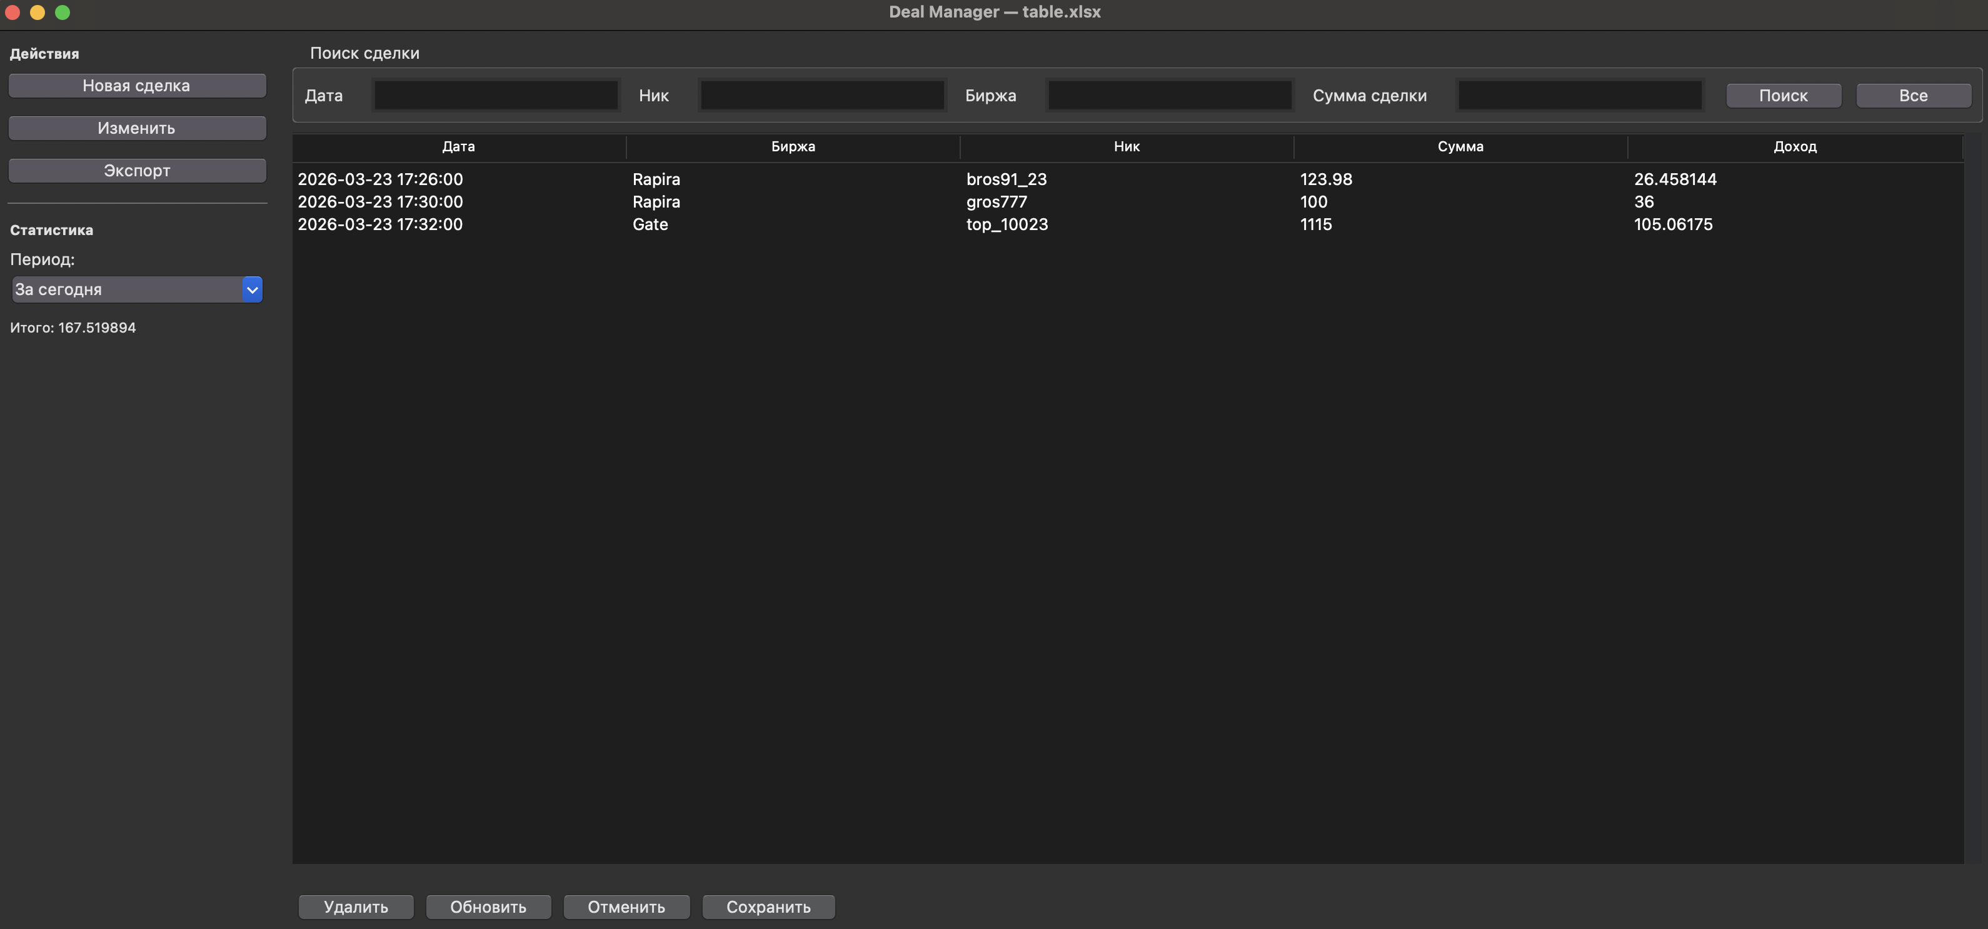Select the 100 sum cell

[x=1461, y=202]
